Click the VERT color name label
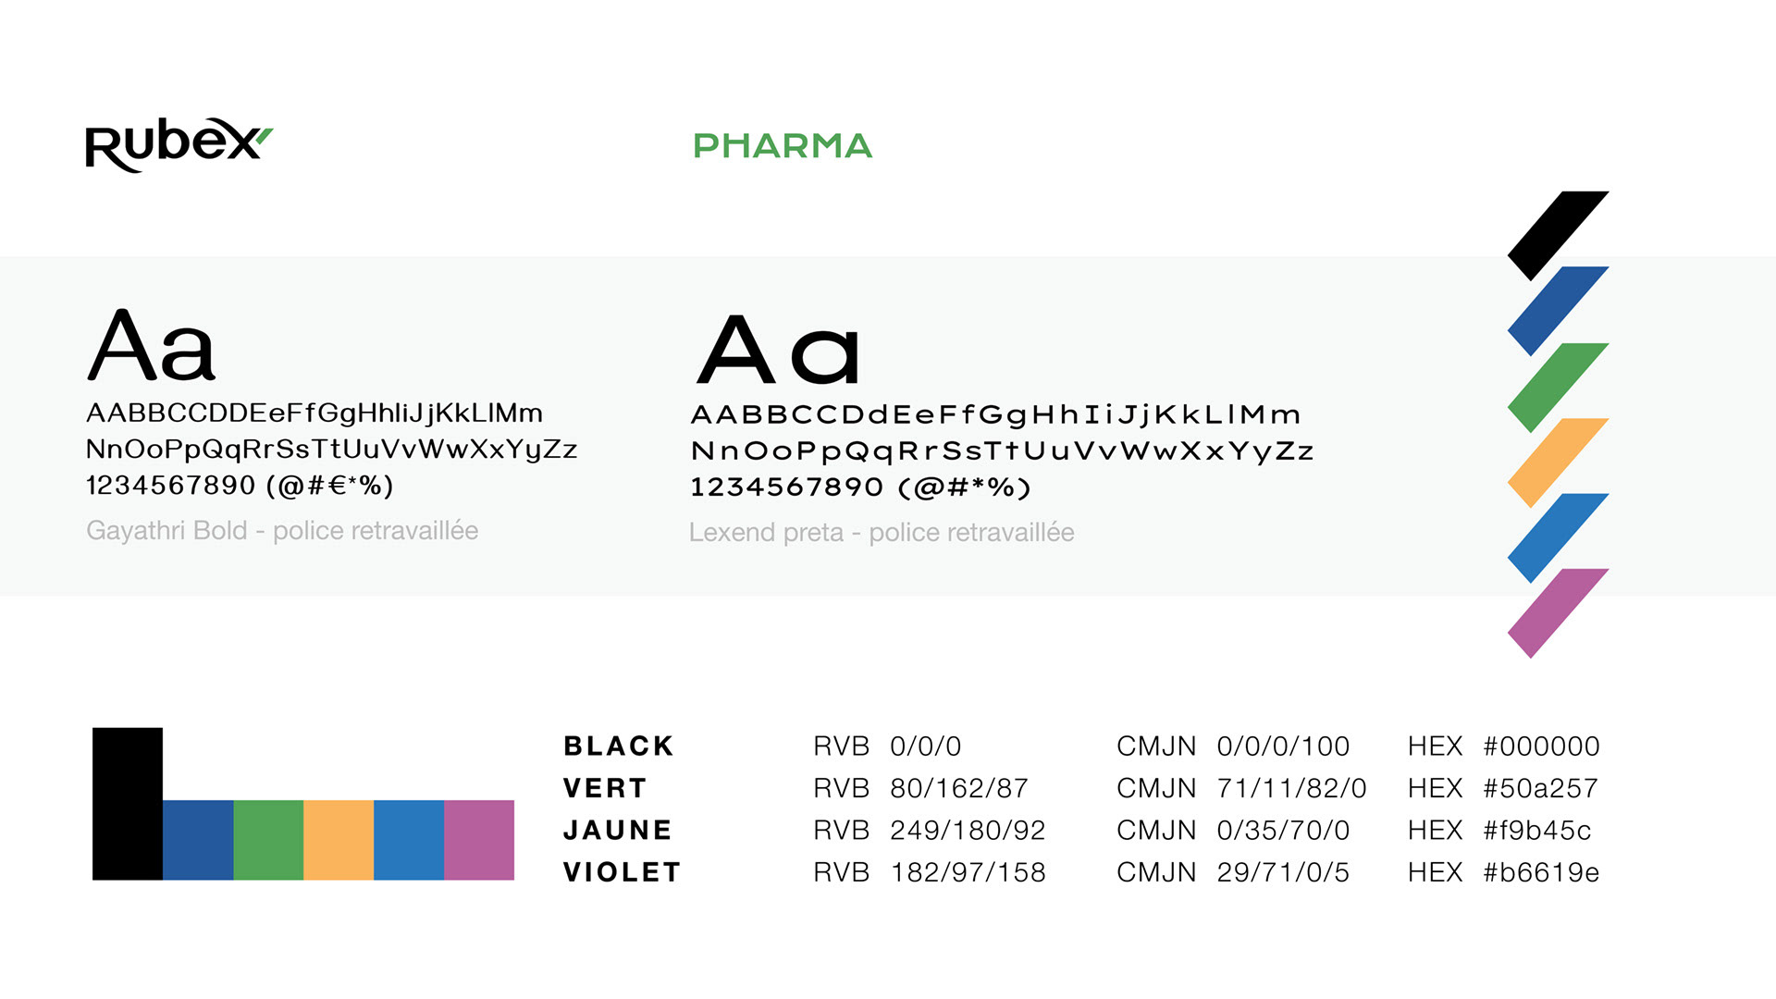This screenshot has height=999, width=1776. coord(605,788)
